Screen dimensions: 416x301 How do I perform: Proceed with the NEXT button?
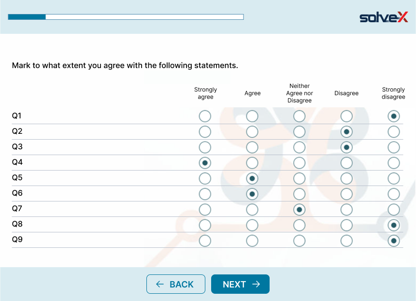click(240, 284)
